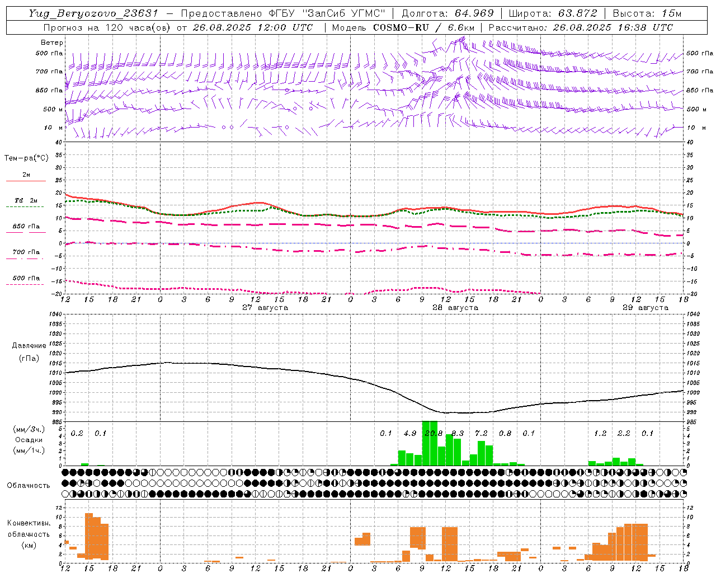716x573 pixels.
Task: Click the red 2м legend line sample
Action: tap(26, 181)
